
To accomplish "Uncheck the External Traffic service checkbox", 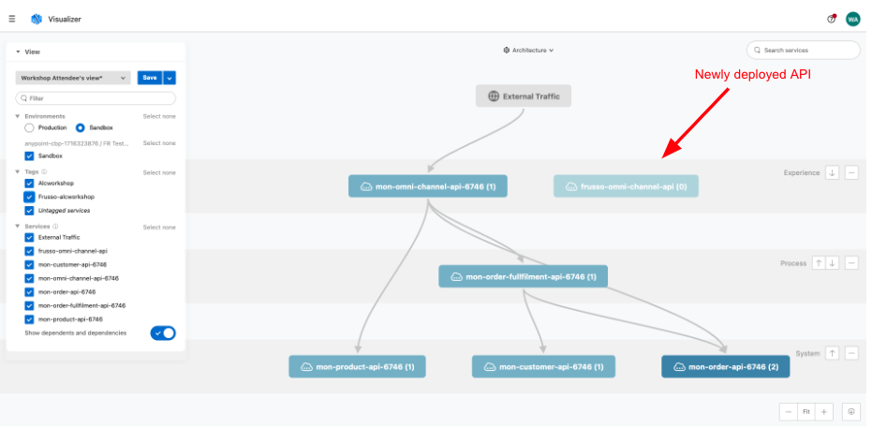I will coord(30,238).
